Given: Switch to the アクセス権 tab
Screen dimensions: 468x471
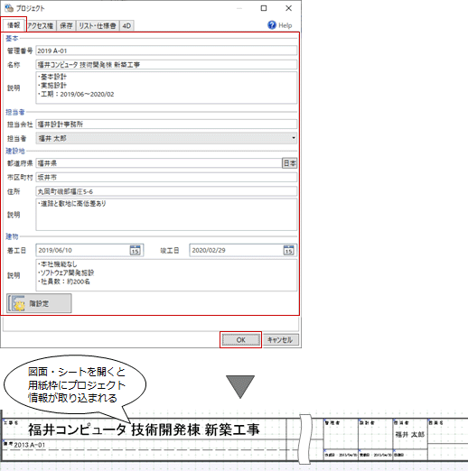Looking at the screenshot, I should point(41,26).
